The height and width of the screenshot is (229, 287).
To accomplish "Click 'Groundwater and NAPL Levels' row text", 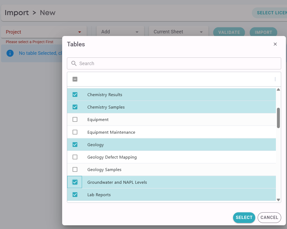I will [x=117, y=182].
